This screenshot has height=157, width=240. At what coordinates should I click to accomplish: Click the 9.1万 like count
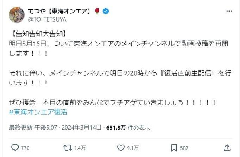pos(132,148)
